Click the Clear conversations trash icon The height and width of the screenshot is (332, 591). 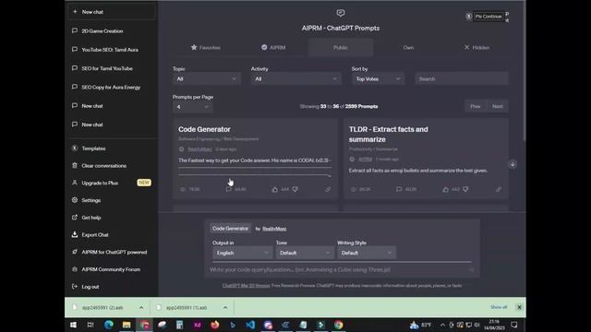point(75,166)
